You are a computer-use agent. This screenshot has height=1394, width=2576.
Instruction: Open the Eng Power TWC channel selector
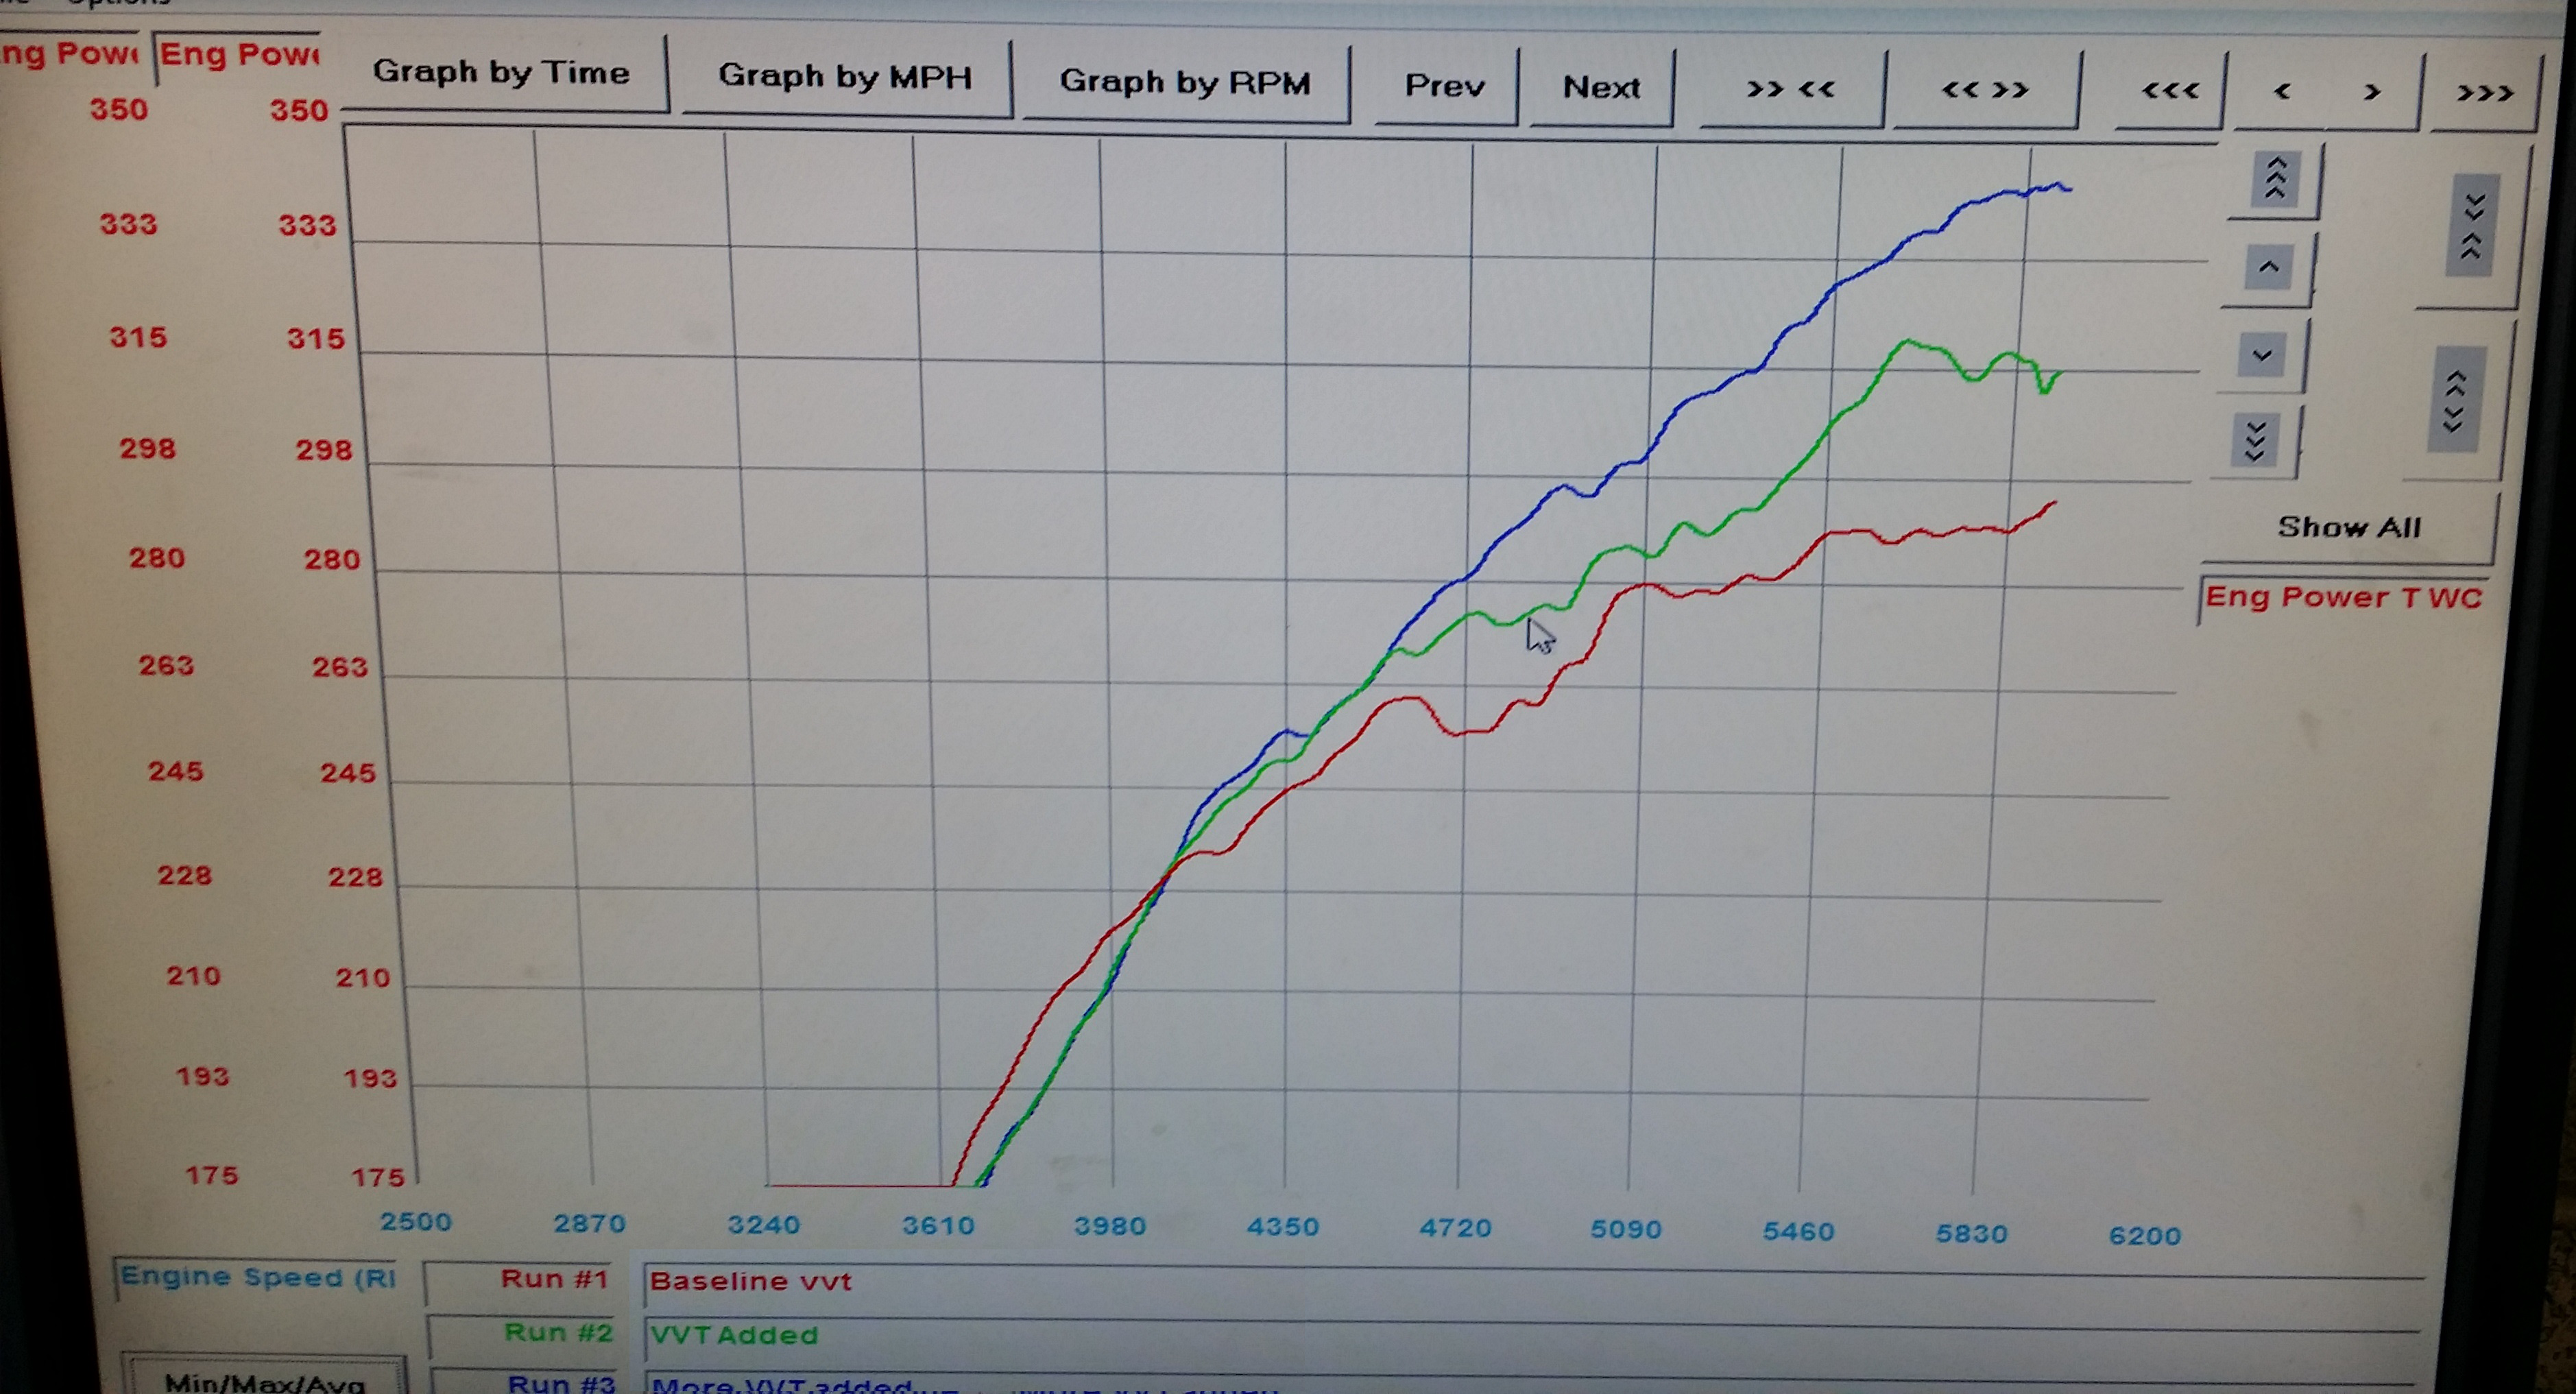click(2343, 598)
